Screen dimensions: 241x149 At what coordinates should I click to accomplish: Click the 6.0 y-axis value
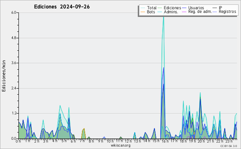click(x=14, y=12)
